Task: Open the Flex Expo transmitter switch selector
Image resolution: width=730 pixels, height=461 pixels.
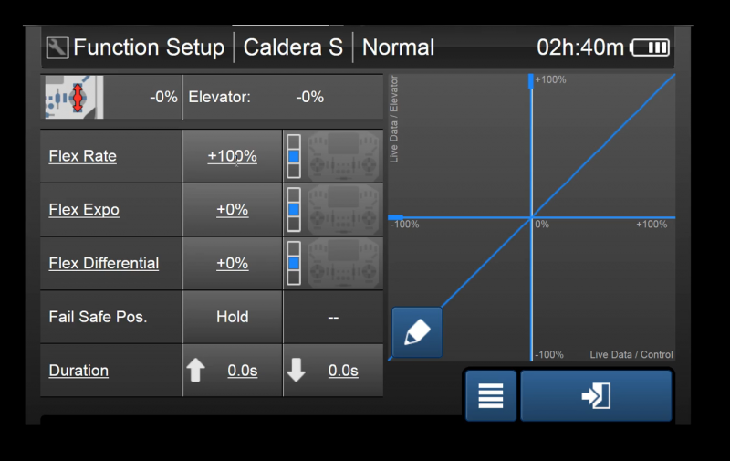Action: (x=344, y=210)
